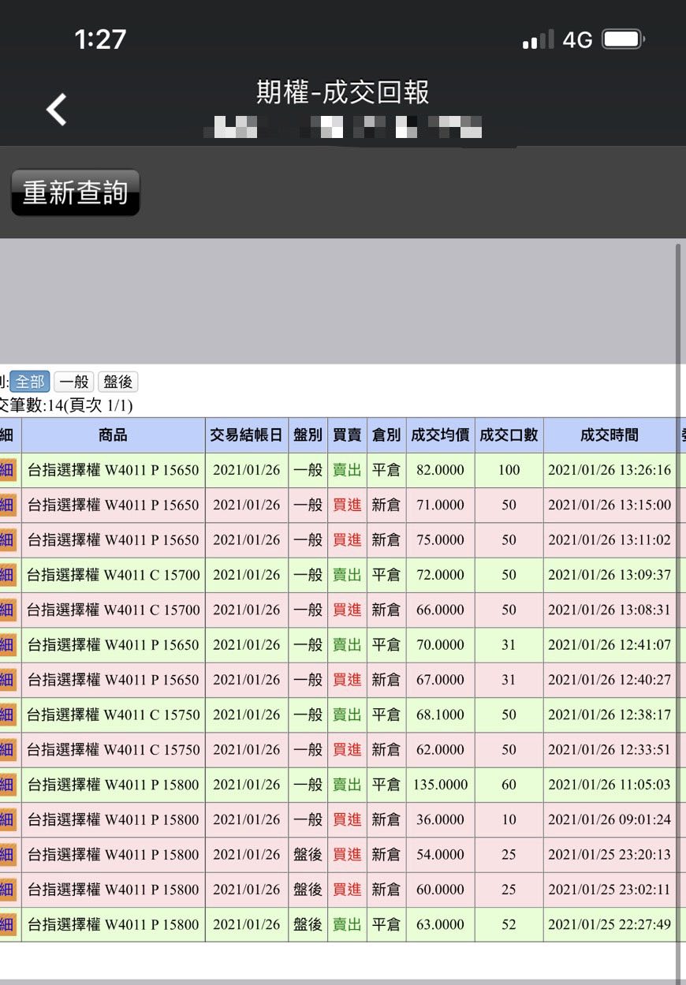Viewport: 686px width, 985px height.
Task: Click the vertical scrollbar on right edge
Action: 678,552
